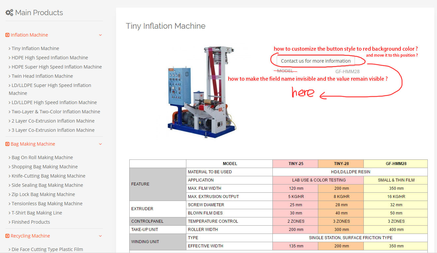Screen dimensions: 437x253
Task: Click the SCREW DIAMETER cell
Action: click(x=230, y=205)
